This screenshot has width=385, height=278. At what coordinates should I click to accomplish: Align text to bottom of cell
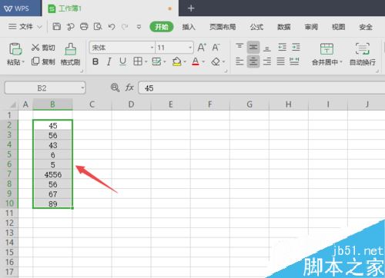[x=267, y=48]
